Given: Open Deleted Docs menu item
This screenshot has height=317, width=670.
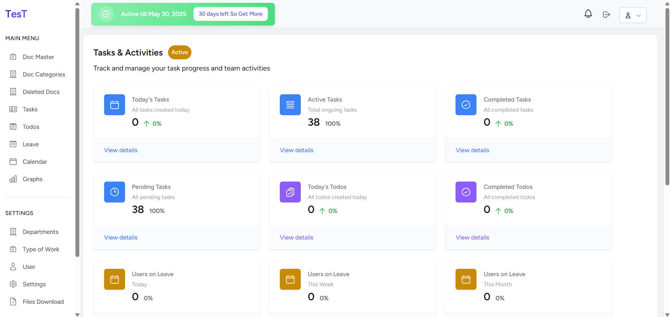Looking at the screenshot, I should click(41, 92).
